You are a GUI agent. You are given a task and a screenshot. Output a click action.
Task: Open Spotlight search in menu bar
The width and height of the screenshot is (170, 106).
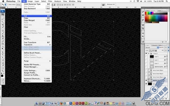(167, 1)
